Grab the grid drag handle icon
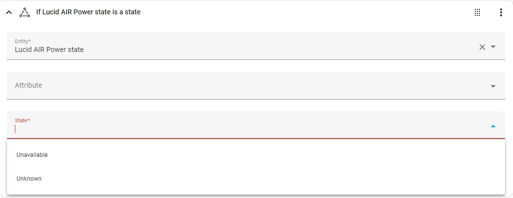This screenshot has width=513, height=198. (x=477, y=12)
